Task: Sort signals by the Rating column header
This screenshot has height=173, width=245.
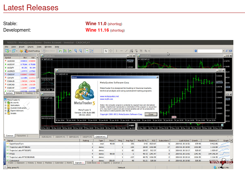Action: coord(87,140)
